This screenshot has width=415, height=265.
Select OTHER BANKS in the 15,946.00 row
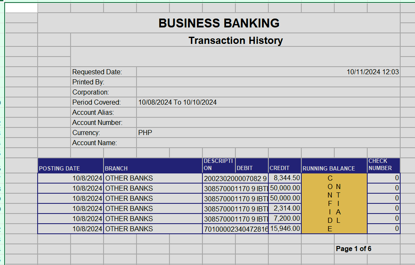(x=153, y=229)
